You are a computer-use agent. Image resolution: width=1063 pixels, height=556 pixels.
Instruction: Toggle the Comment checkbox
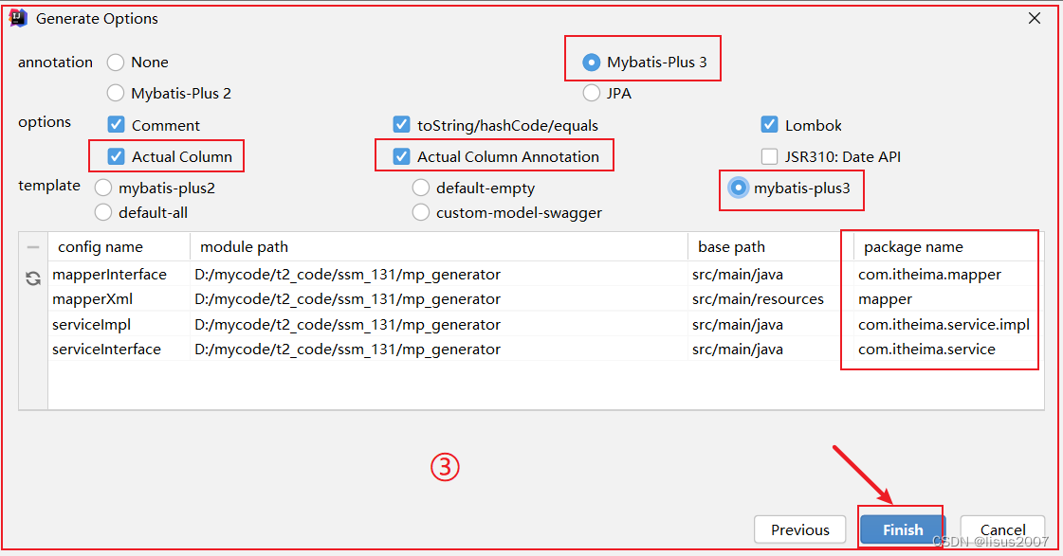click(x=116, y=125)
